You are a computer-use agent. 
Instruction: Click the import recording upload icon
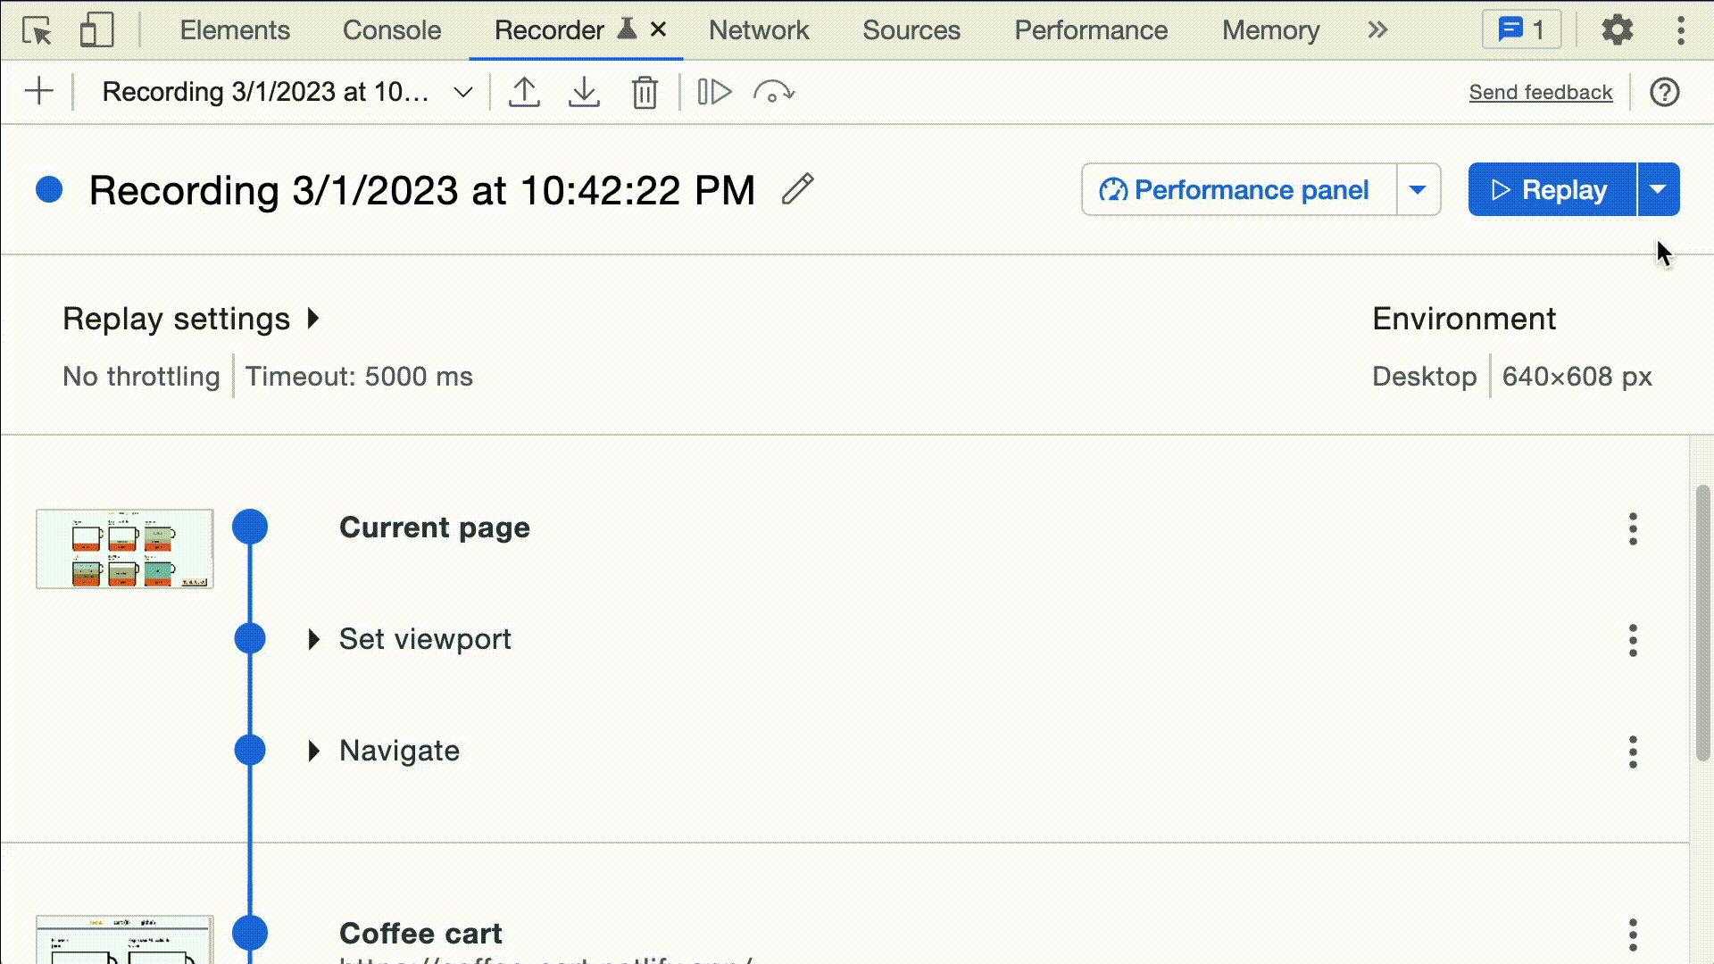pyautogui.click(x=524, y=92)
